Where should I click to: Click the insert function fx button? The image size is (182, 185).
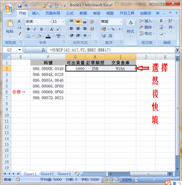(x=43, y=50)
